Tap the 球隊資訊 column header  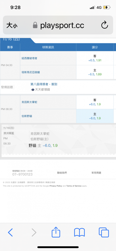pyautogui.click(x=48, y=47)
